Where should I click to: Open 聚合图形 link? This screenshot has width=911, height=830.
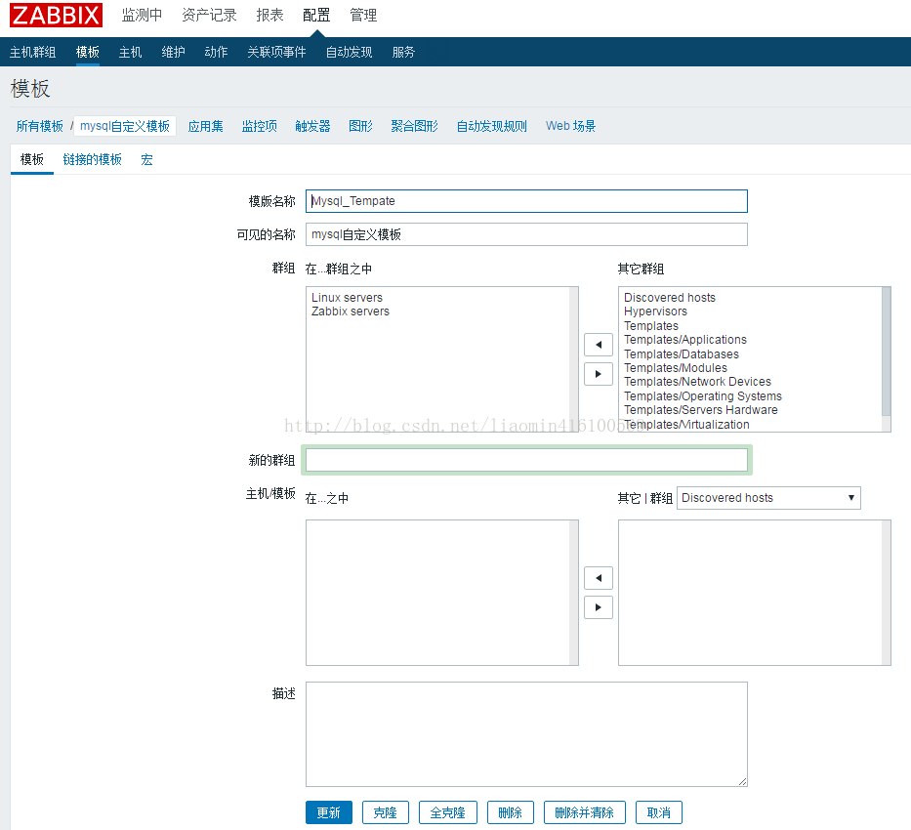pos(414,126)
